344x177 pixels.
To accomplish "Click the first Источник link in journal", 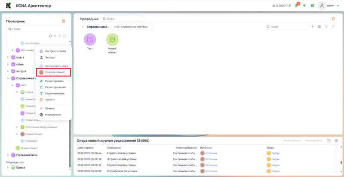I will [211, 153].
